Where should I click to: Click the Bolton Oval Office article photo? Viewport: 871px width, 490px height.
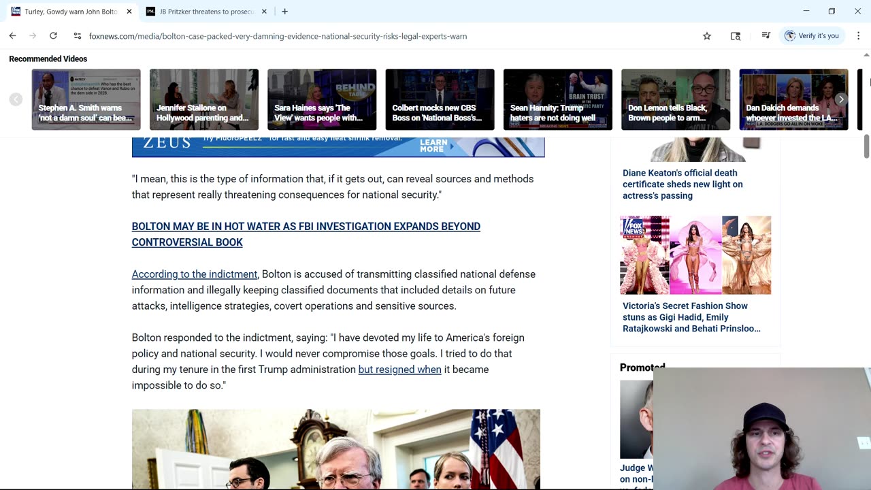[x=336, y=449]
